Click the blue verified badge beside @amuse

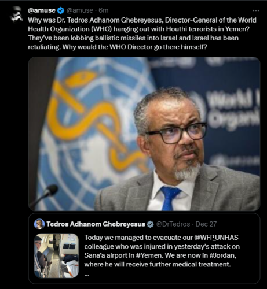(x=61, y=10)
